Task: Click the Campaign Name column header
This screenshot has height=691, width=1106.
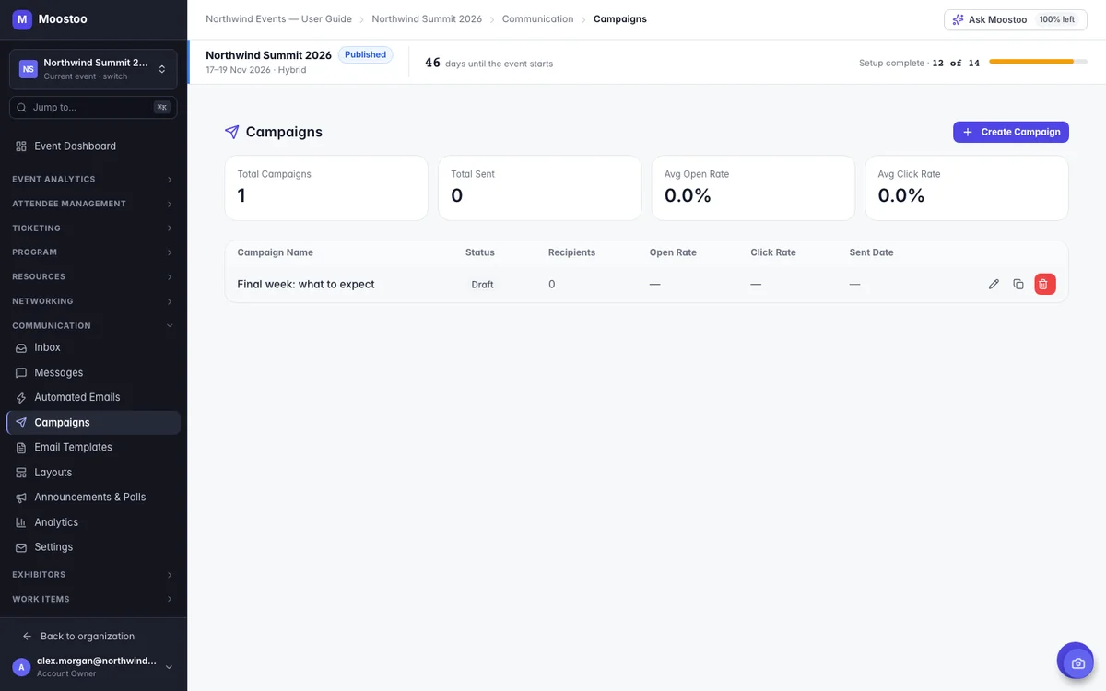Action: pyautogui.click(x=275, y=252)
